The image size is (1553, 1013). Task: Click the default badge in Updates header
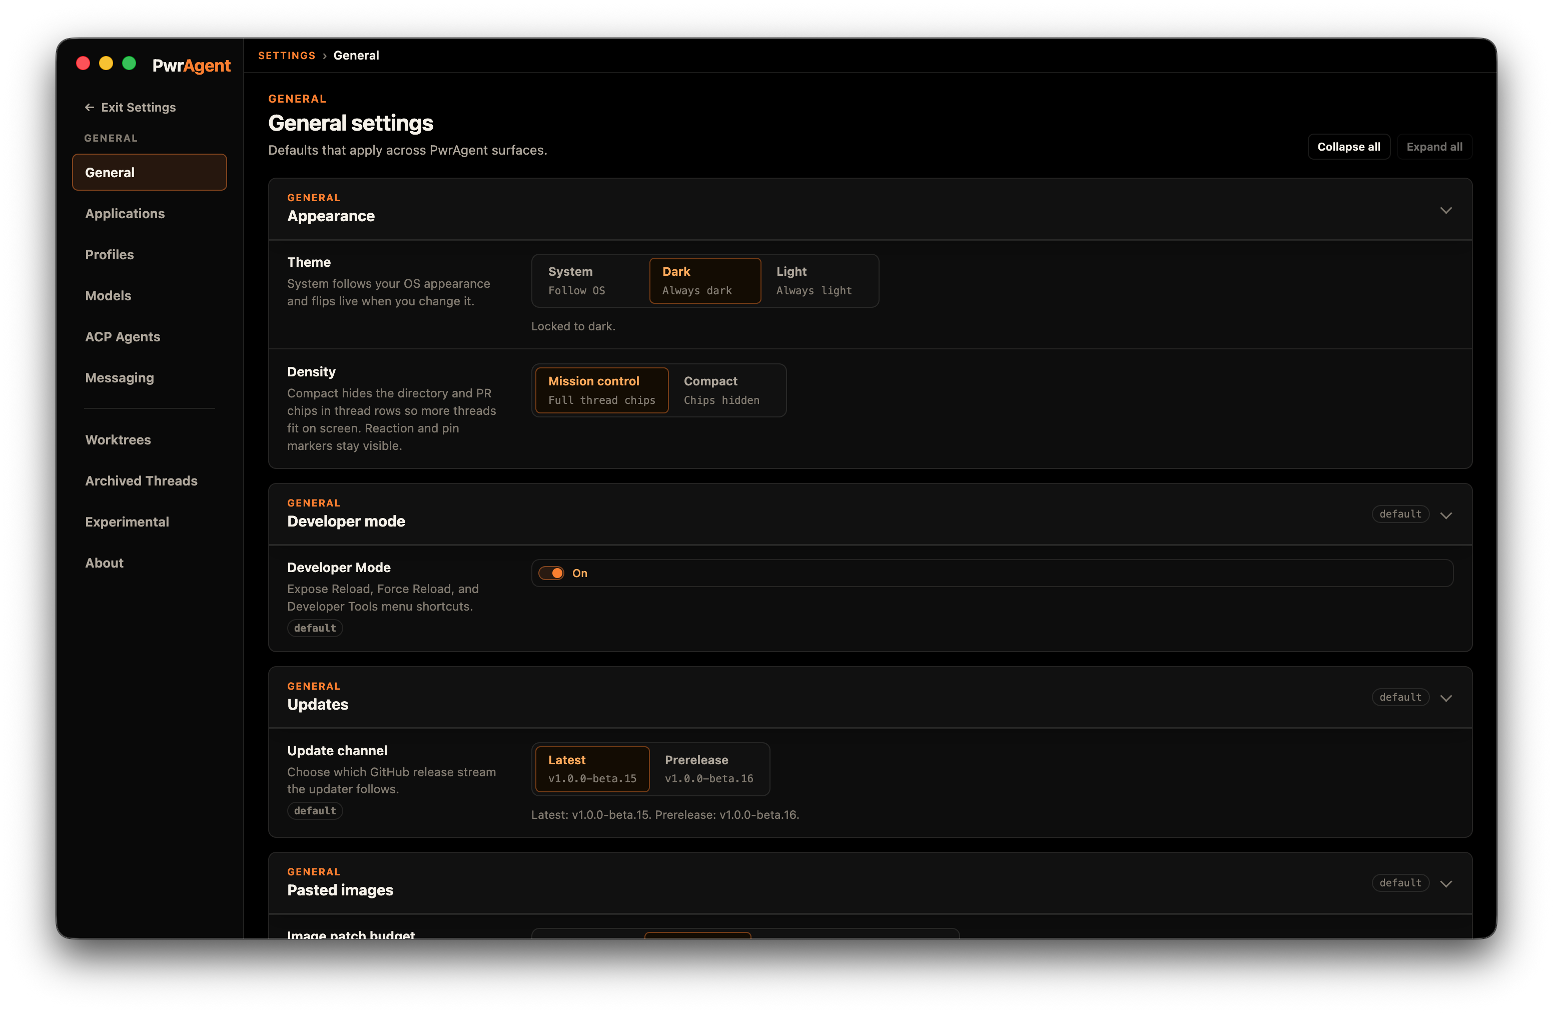[x=1400, y=697]
